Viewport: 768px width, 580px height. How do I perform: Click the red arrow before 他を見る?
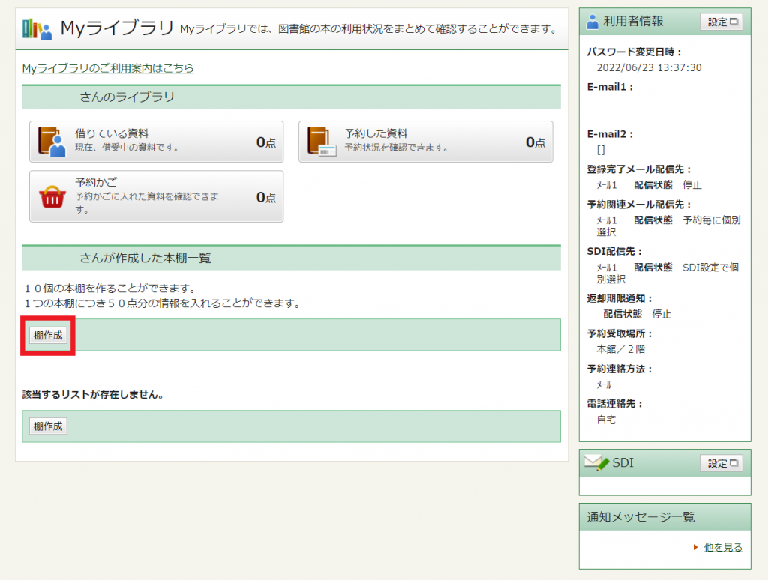pos(696,548)
